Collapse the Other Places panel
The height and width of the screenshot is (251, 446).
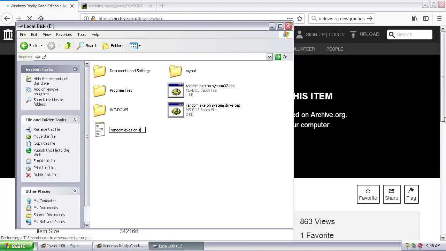click(x=75, y=191)
